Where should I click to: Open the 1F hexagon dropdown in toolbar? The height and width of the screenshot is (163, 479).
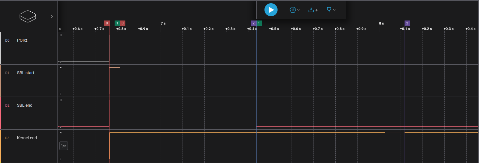click(x=295, y=10)
